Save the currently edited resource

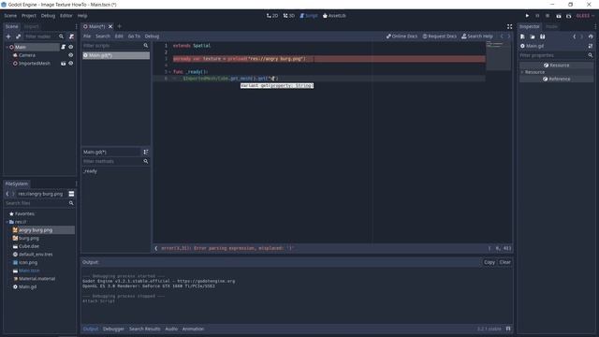tap(543, 37)
